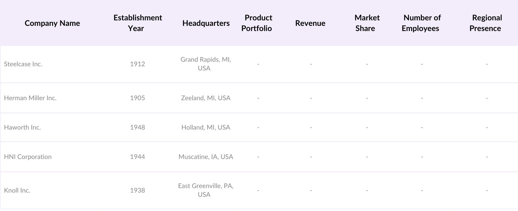This screenshot has width=518, height=211.
Task: Click the Muscatine, IA, USA cell
Action: [x=206, y=157]
